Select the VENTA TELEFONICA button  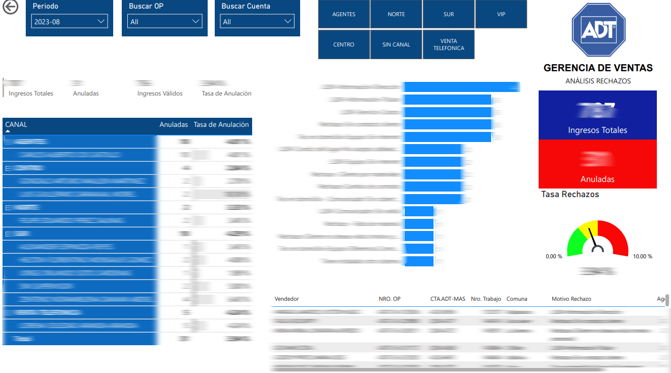(x=449, y=44)
